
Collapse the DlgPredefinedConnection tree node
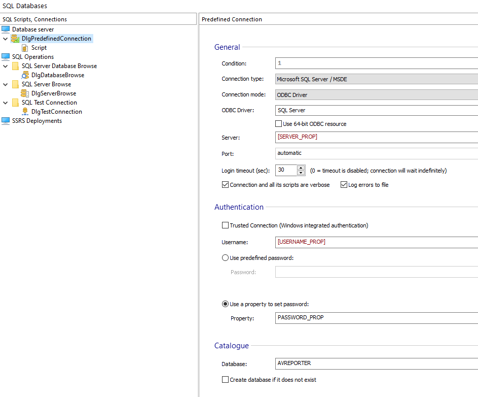tap(5, 39)
